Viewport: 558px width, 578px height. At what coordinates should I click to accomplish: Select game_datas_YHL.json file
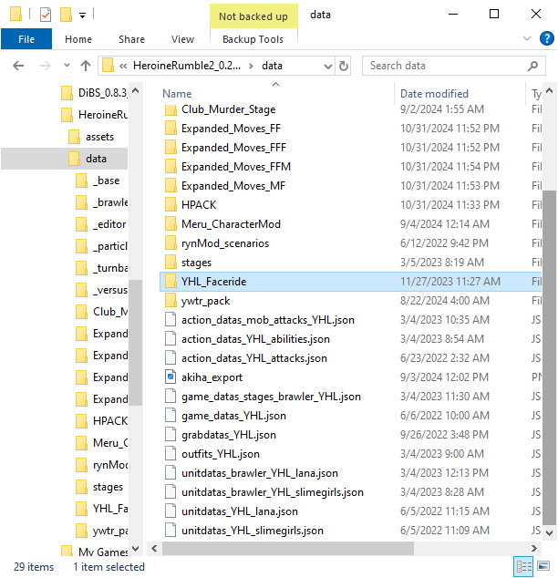point(233,416)
